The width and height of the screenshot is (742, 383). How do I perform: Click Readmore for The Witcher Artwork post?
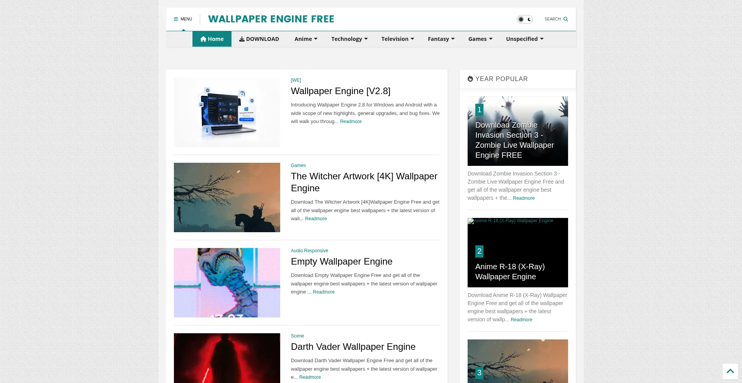[x=316, y=219]
